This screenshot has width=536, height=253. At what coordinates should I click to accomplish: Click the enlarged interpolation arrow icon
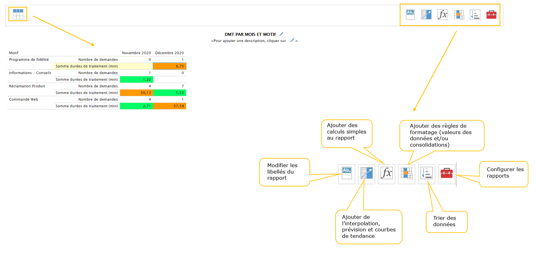pos(366,174)
